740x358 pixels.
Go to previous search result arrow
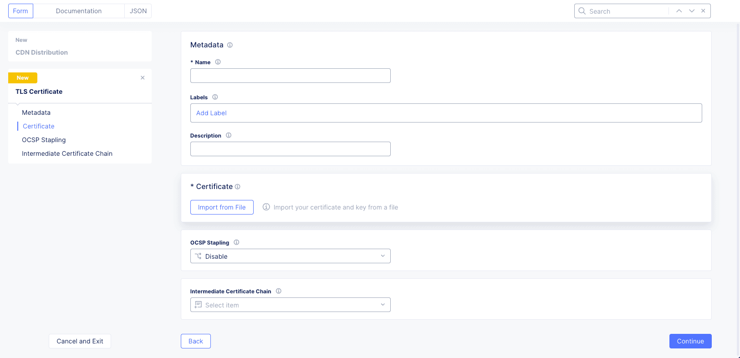coord(679,11)
